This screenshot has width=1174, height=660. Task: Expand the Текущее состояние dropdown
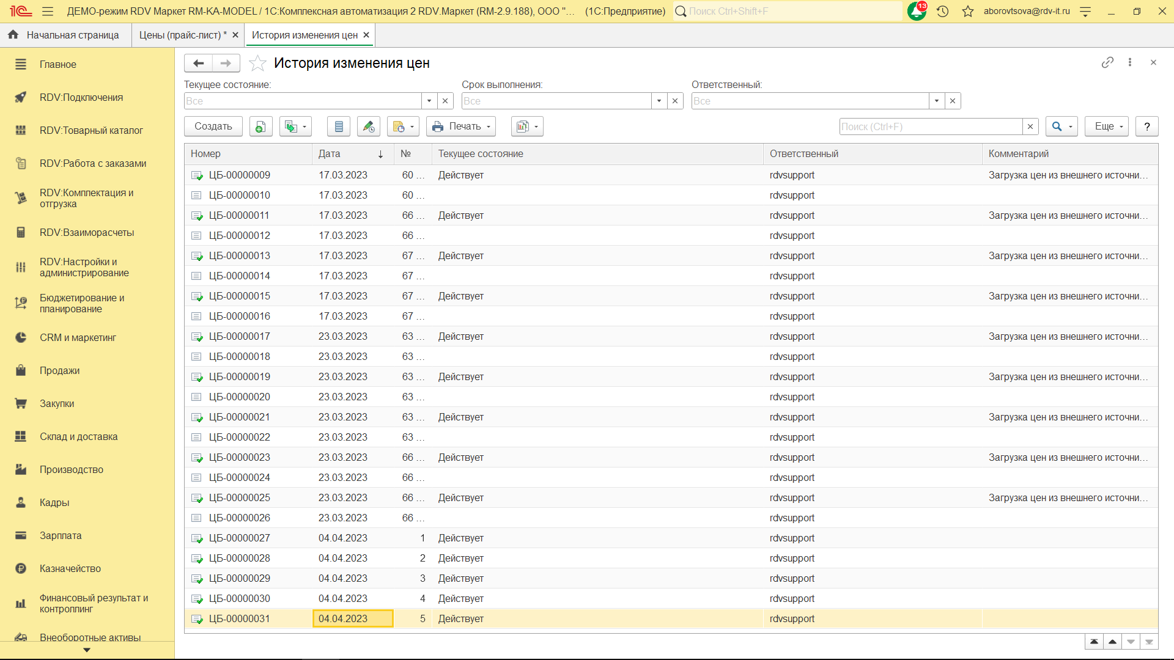[429, 101]
